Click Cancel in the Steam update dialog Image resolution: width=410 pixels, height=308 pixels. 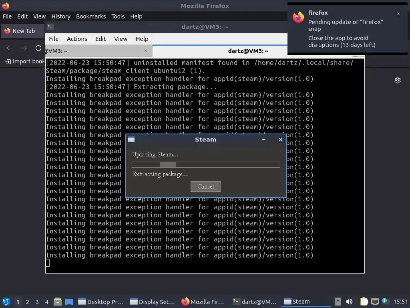(205, 186)
